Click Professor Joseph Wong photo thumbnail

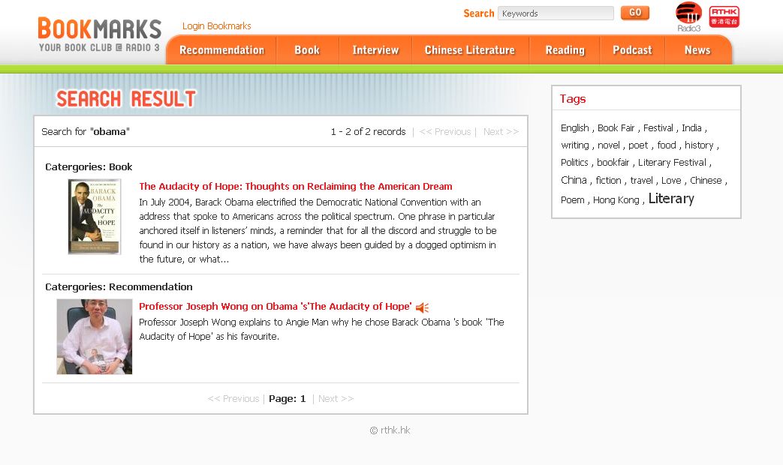95,337
